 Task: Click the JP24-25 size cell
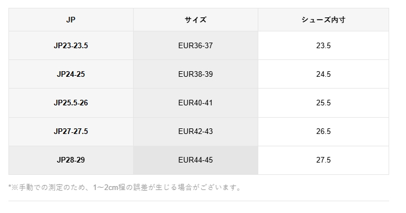click(71, 74)
